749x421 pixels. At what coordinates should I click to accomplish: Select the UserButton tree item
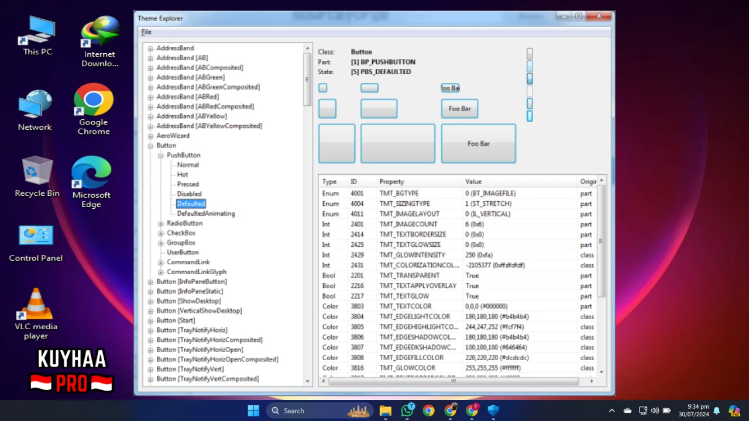pyautogui.click(x=183, y=253)
